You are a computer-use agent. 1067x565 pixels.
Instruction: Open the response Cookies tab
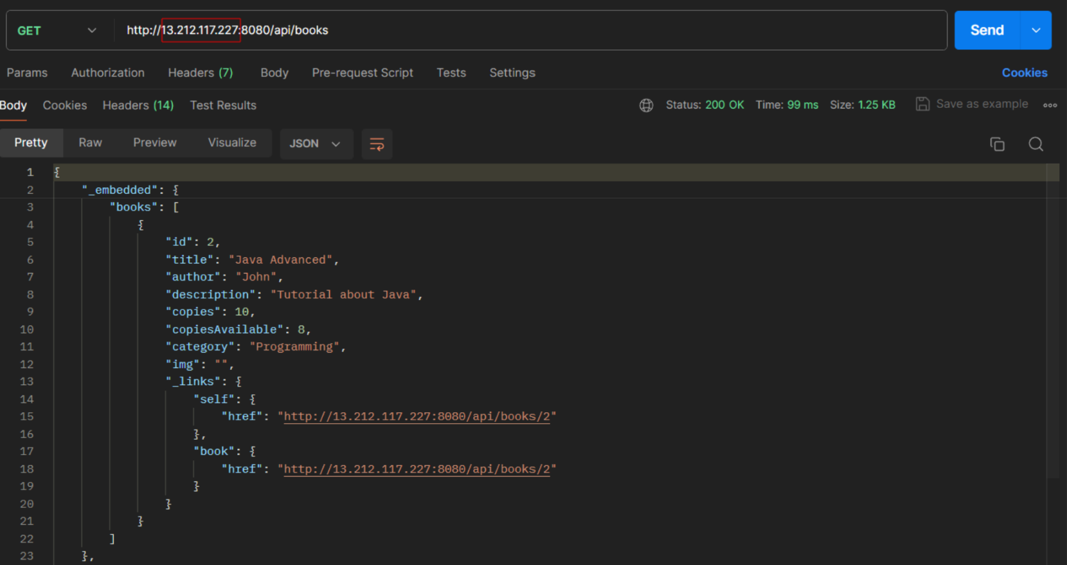pyautogui.click(x=65, y=105)
